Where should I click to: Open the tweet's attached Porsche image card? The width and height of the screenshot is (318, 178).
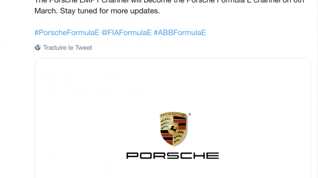coord(172,118)
